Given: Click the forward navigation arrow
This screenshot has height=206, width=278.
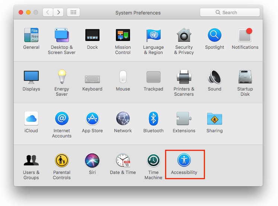Looking at the screenshot, I should (x=59, y=12).
